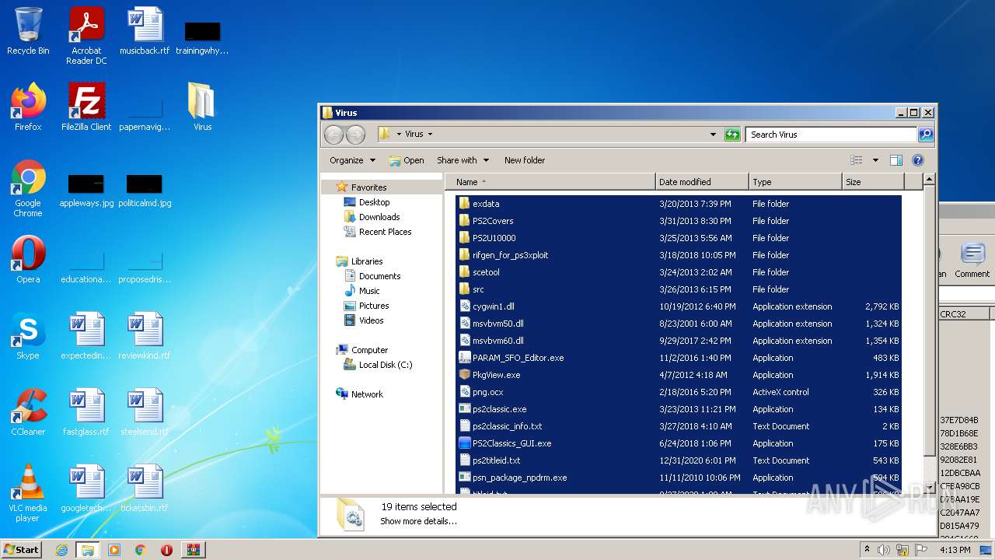Open the Organize dropdown menu
995x560 pixels.
[x=352, y=160]
